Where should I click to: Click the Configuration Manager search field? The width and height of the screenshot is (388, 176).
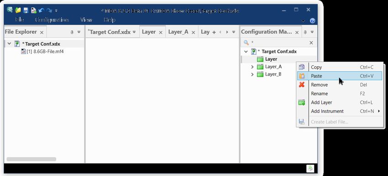click(278, 43)
